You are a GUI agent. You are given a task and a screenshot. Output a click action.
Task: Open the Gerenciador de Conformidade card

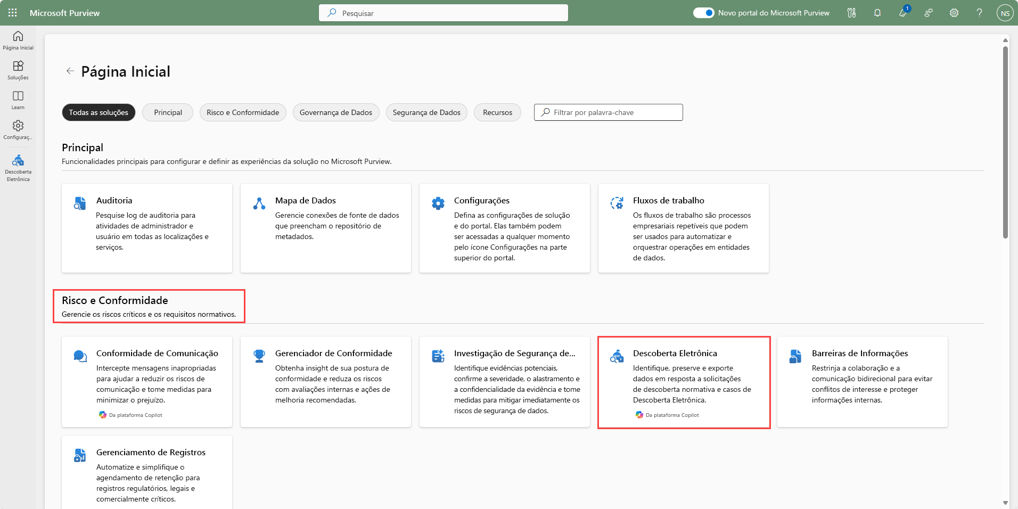click(x=326, y=381)
